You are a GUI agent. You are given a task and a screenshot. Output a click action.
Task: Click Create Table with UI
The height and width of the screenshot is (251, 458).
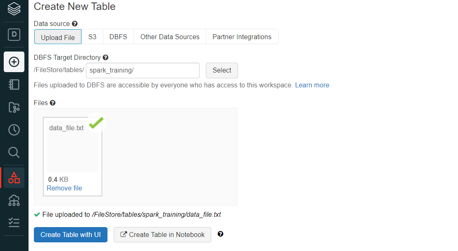70,235
